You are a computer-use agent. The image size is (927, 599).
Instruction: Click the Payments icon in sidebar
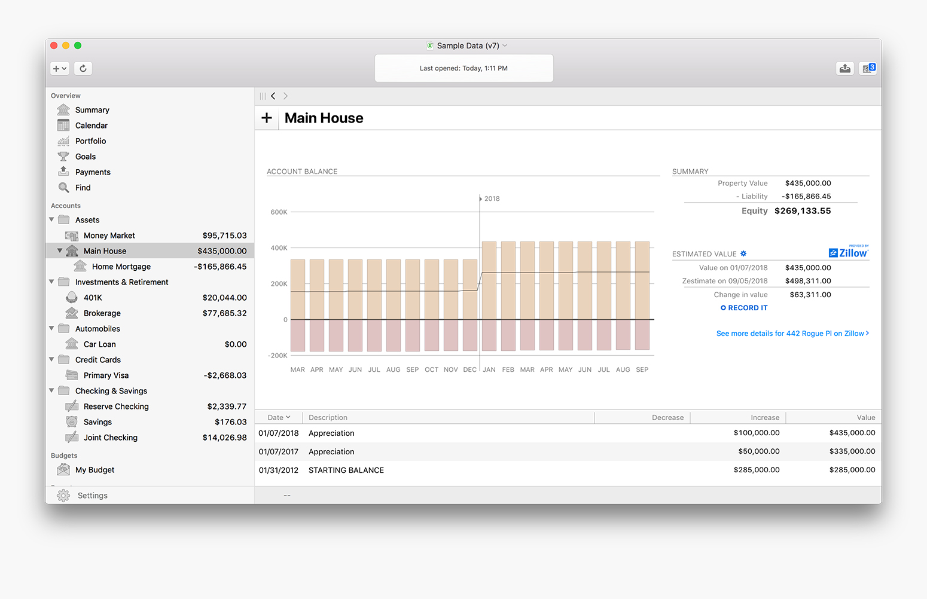63,172
